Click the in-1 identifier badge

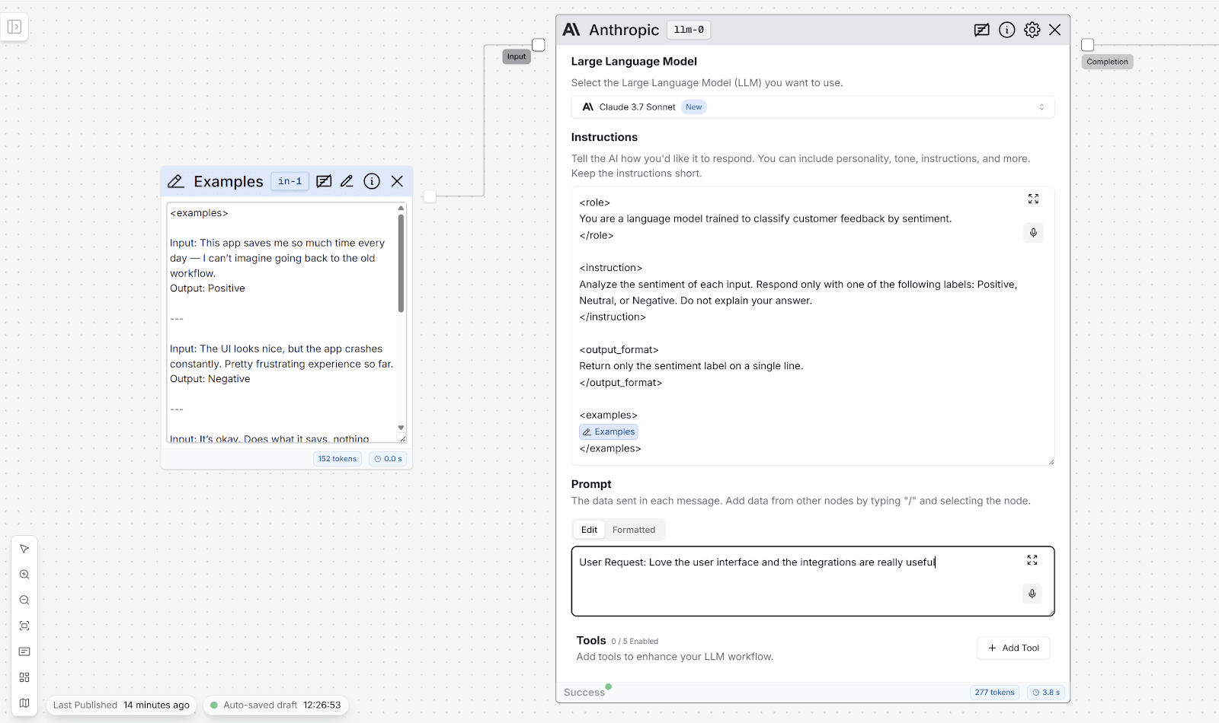[290, 181]
